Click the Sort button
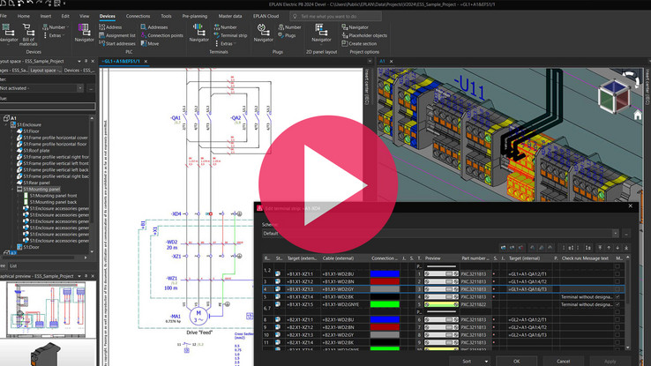 467,362
